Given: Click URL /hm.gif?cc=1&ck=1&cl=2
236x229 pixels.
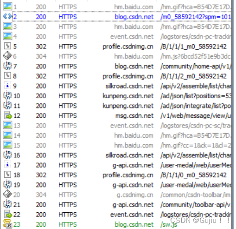Looking at the screenshot, I should (x=196, y=145).
